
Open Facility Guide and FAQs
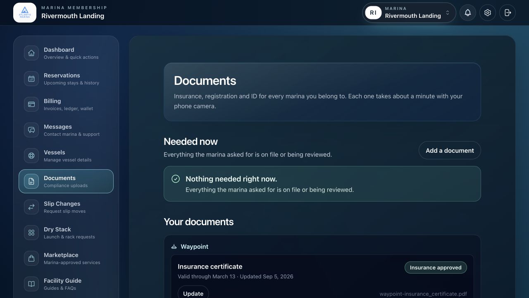pyautogui.click(x=66, y=284)
